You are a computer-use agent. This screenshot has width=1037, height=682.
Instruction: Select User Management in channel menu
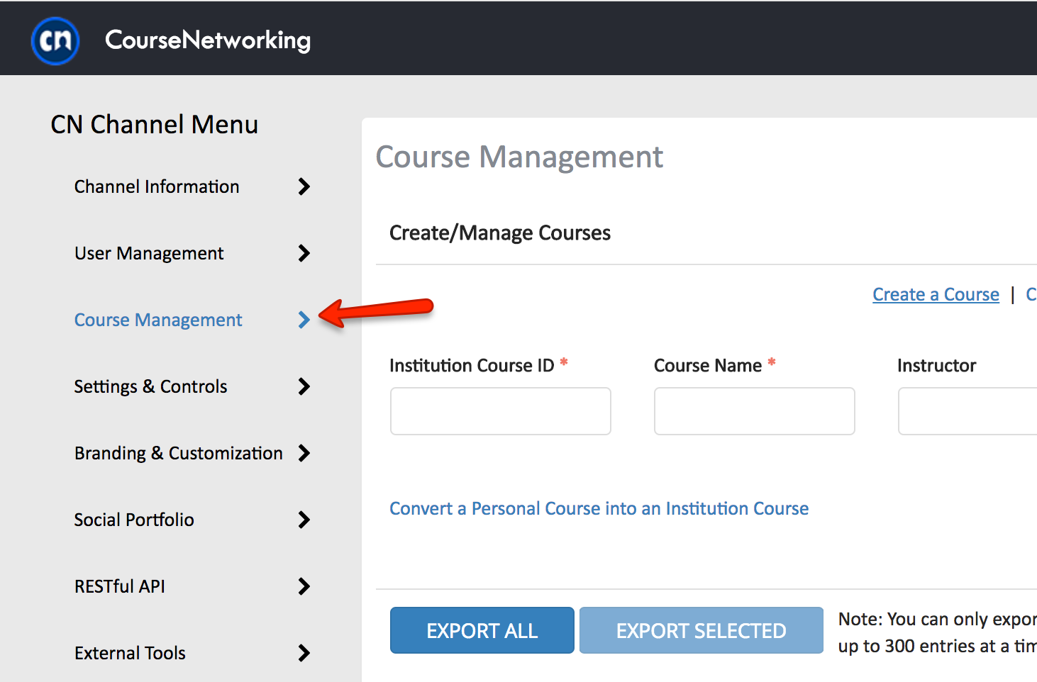[149, 253]
